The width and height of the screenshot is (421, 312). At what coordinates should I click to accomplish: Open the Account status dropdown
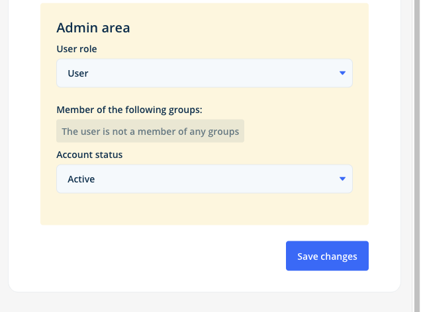[205, 178]
